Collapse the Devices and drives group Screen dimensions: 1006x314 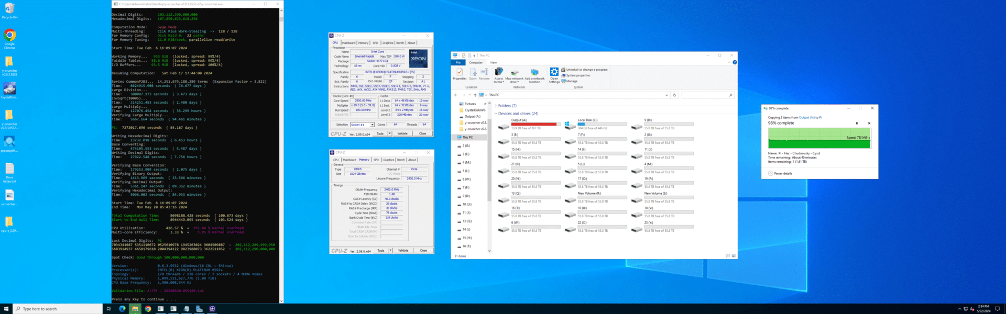pyautogui.click(x=496, y=114)
